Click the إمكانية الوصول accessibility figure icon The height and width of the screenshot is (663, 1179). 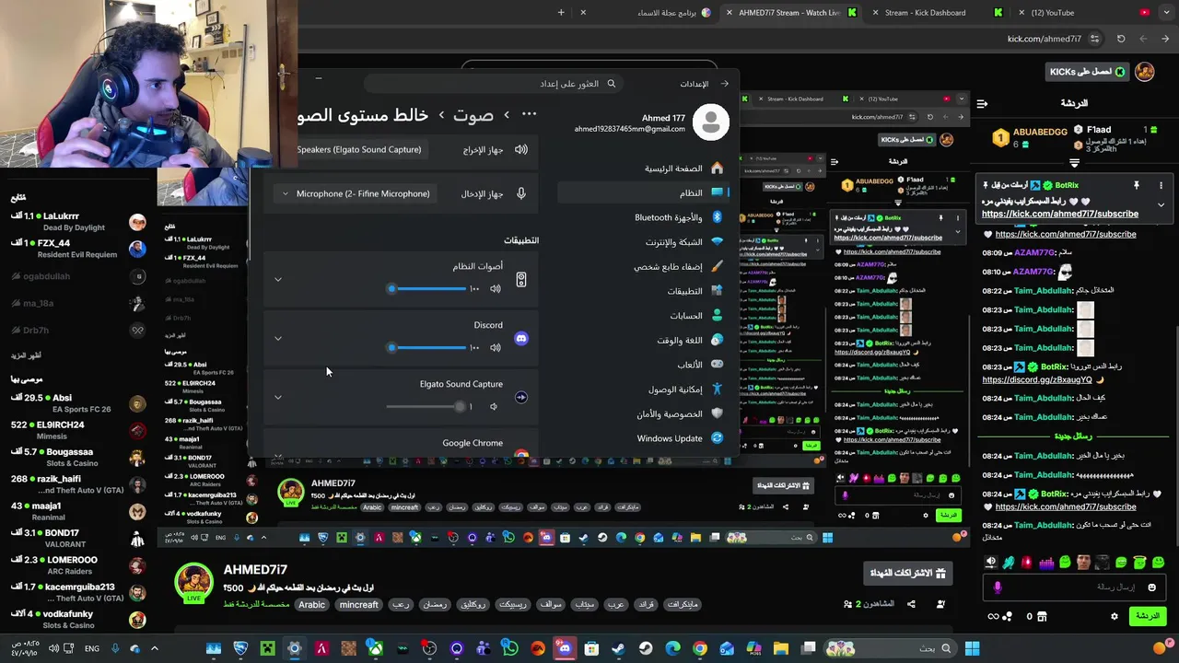(717, 390)
